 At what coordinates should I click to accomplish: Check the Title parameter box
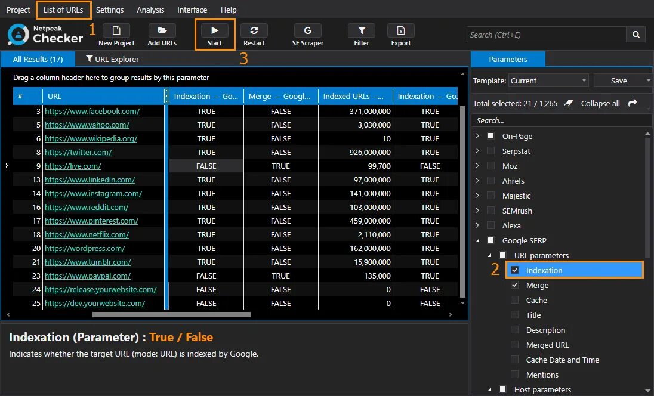pos(515,315)
